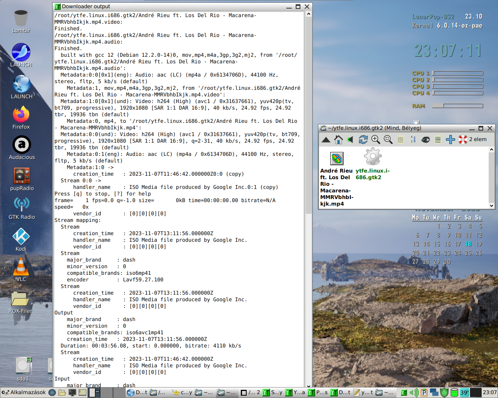Click the 'Stream mapping:' line in Downloader output

pos(77,220)
